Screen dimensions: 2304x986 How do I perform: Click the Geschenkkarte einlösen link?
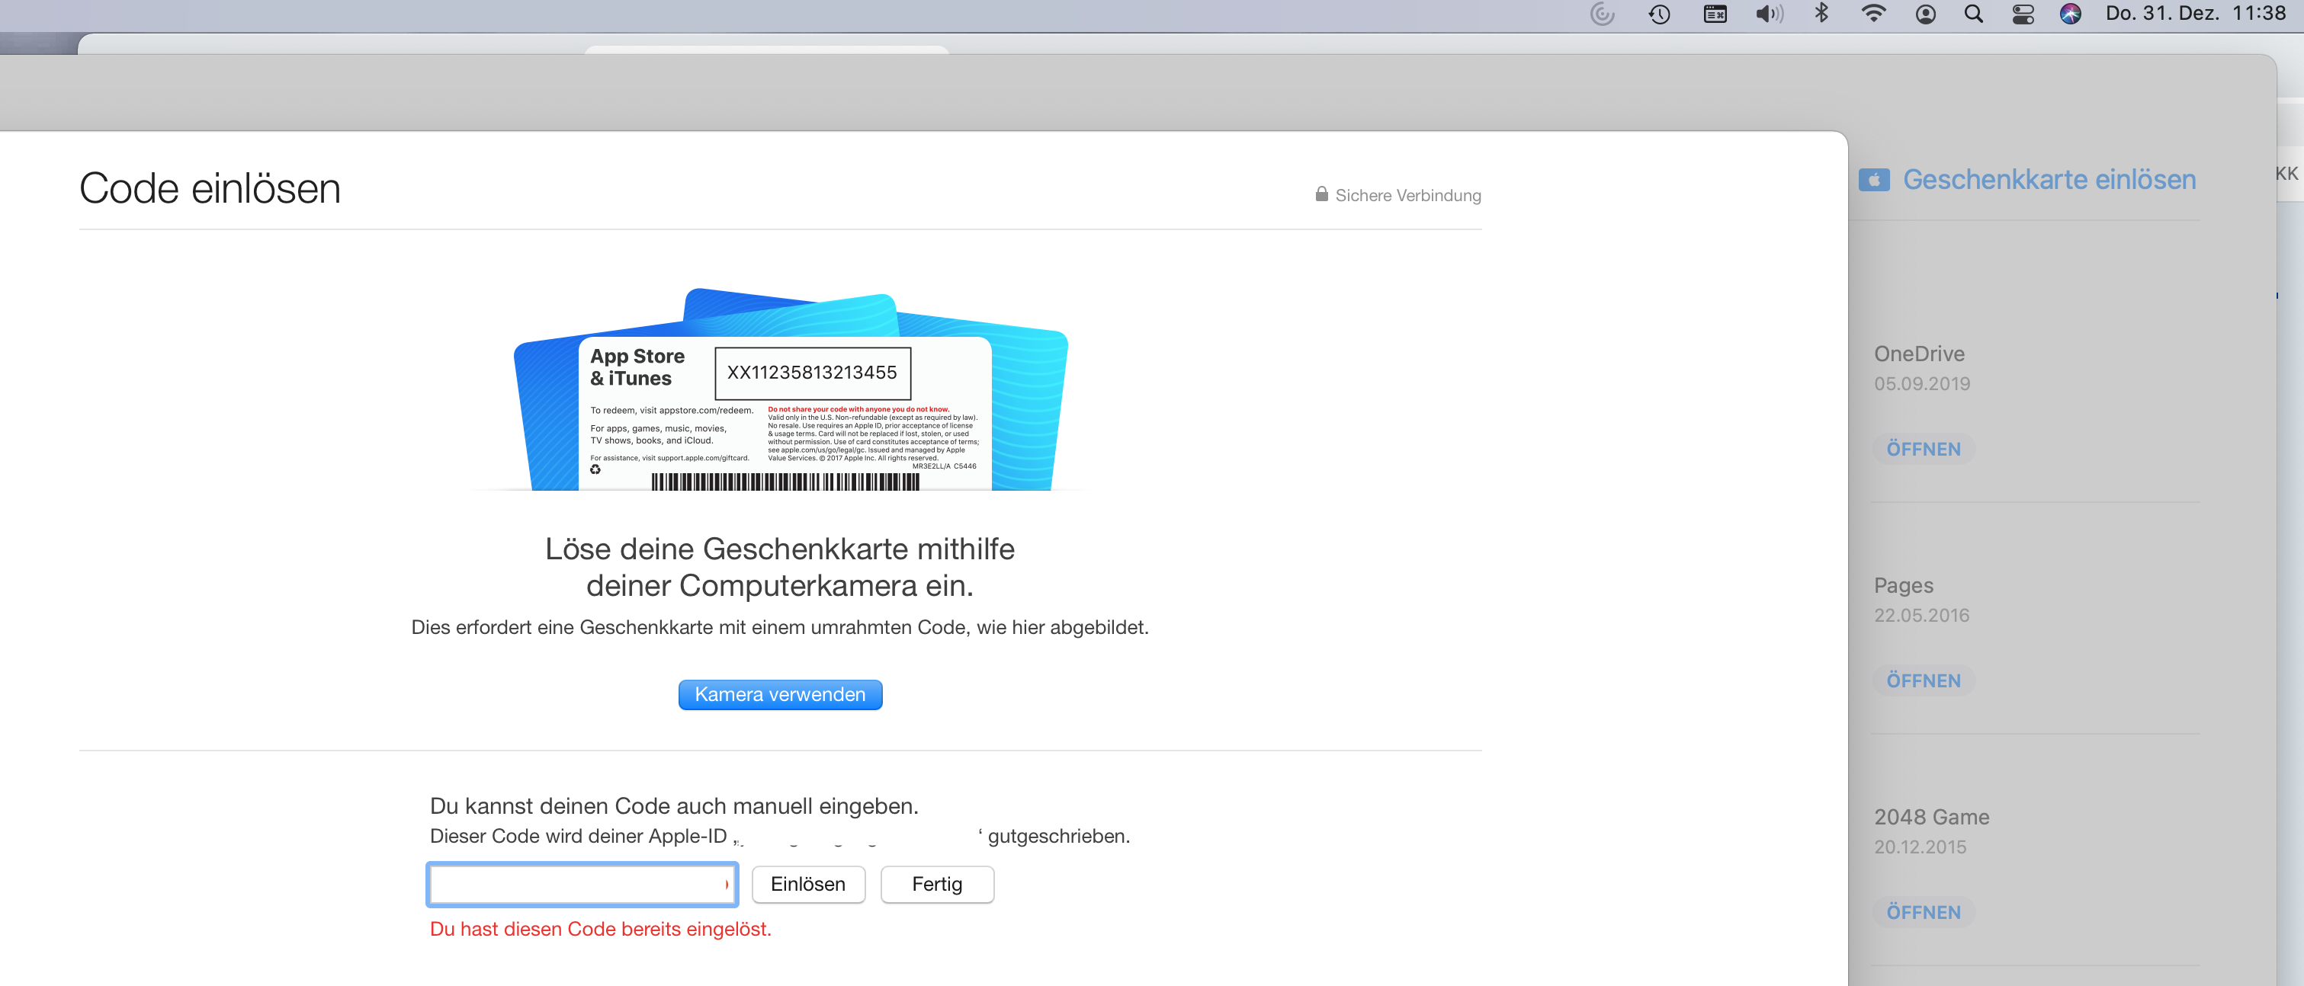pyautogui.click(x=2048, y=180)
